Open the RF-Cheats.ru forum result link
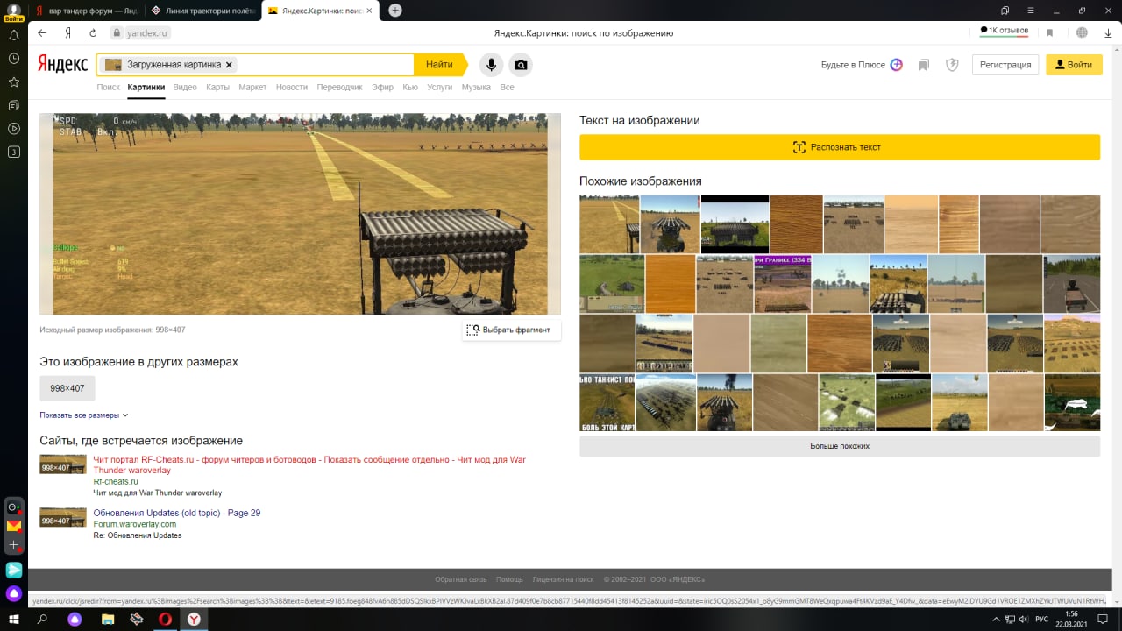 [309, 465]
